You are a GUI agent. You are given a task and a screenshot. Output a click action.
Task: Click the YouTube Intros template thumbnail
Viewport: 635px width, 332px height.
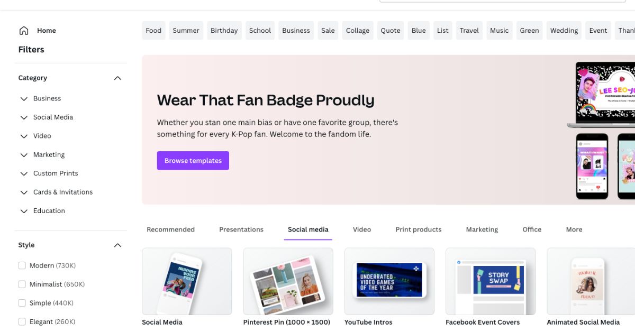coord(389,281)
